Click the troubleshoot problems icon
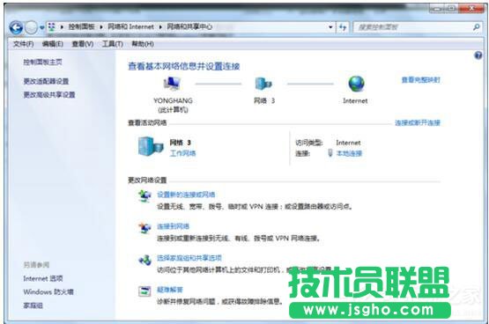This screenshot has width=489, height=324. click(x=144, y=291)
